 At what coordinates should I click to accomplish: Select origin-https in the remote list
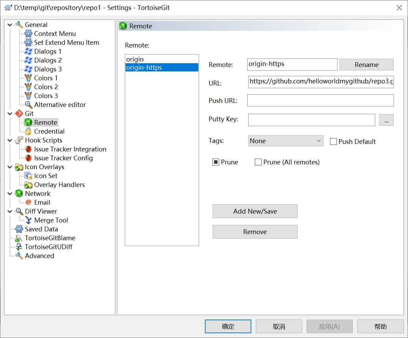161,67
